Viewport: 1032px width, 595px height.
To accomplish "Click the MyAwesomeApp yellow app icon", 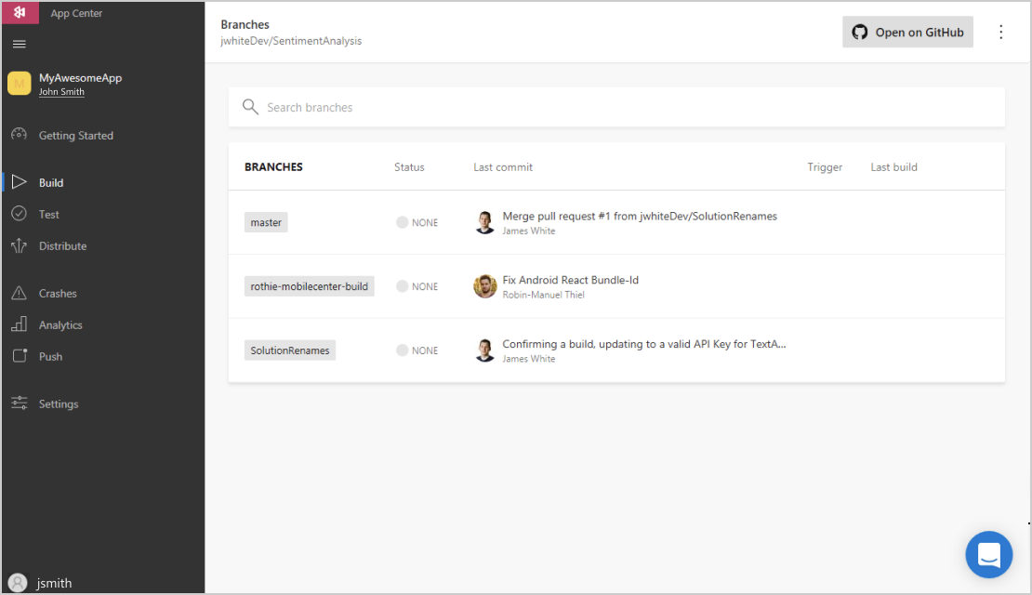I will pyautogui.click(x=20, y=84).
